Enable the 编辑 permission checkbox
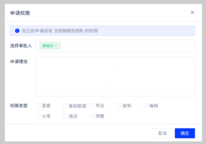Image resolution: width=206 pixels, height=144 pixels. coord(146,106)
